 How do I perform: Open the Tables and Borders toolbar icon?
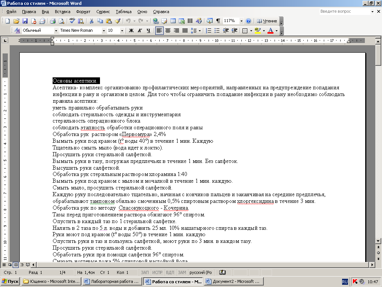click(x=164, y=21)
